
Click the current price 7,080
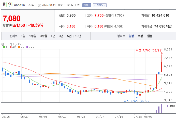(x=11, y=18)
